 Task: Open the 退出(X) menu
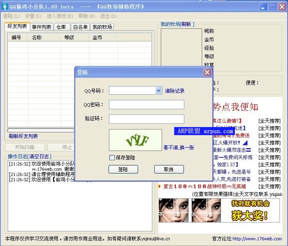(109, 16)
